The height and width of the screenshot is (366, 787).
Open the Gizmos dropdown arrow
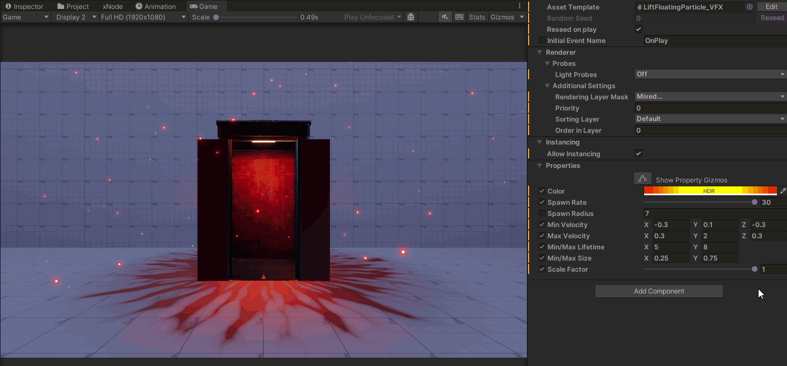click(522, 17)
